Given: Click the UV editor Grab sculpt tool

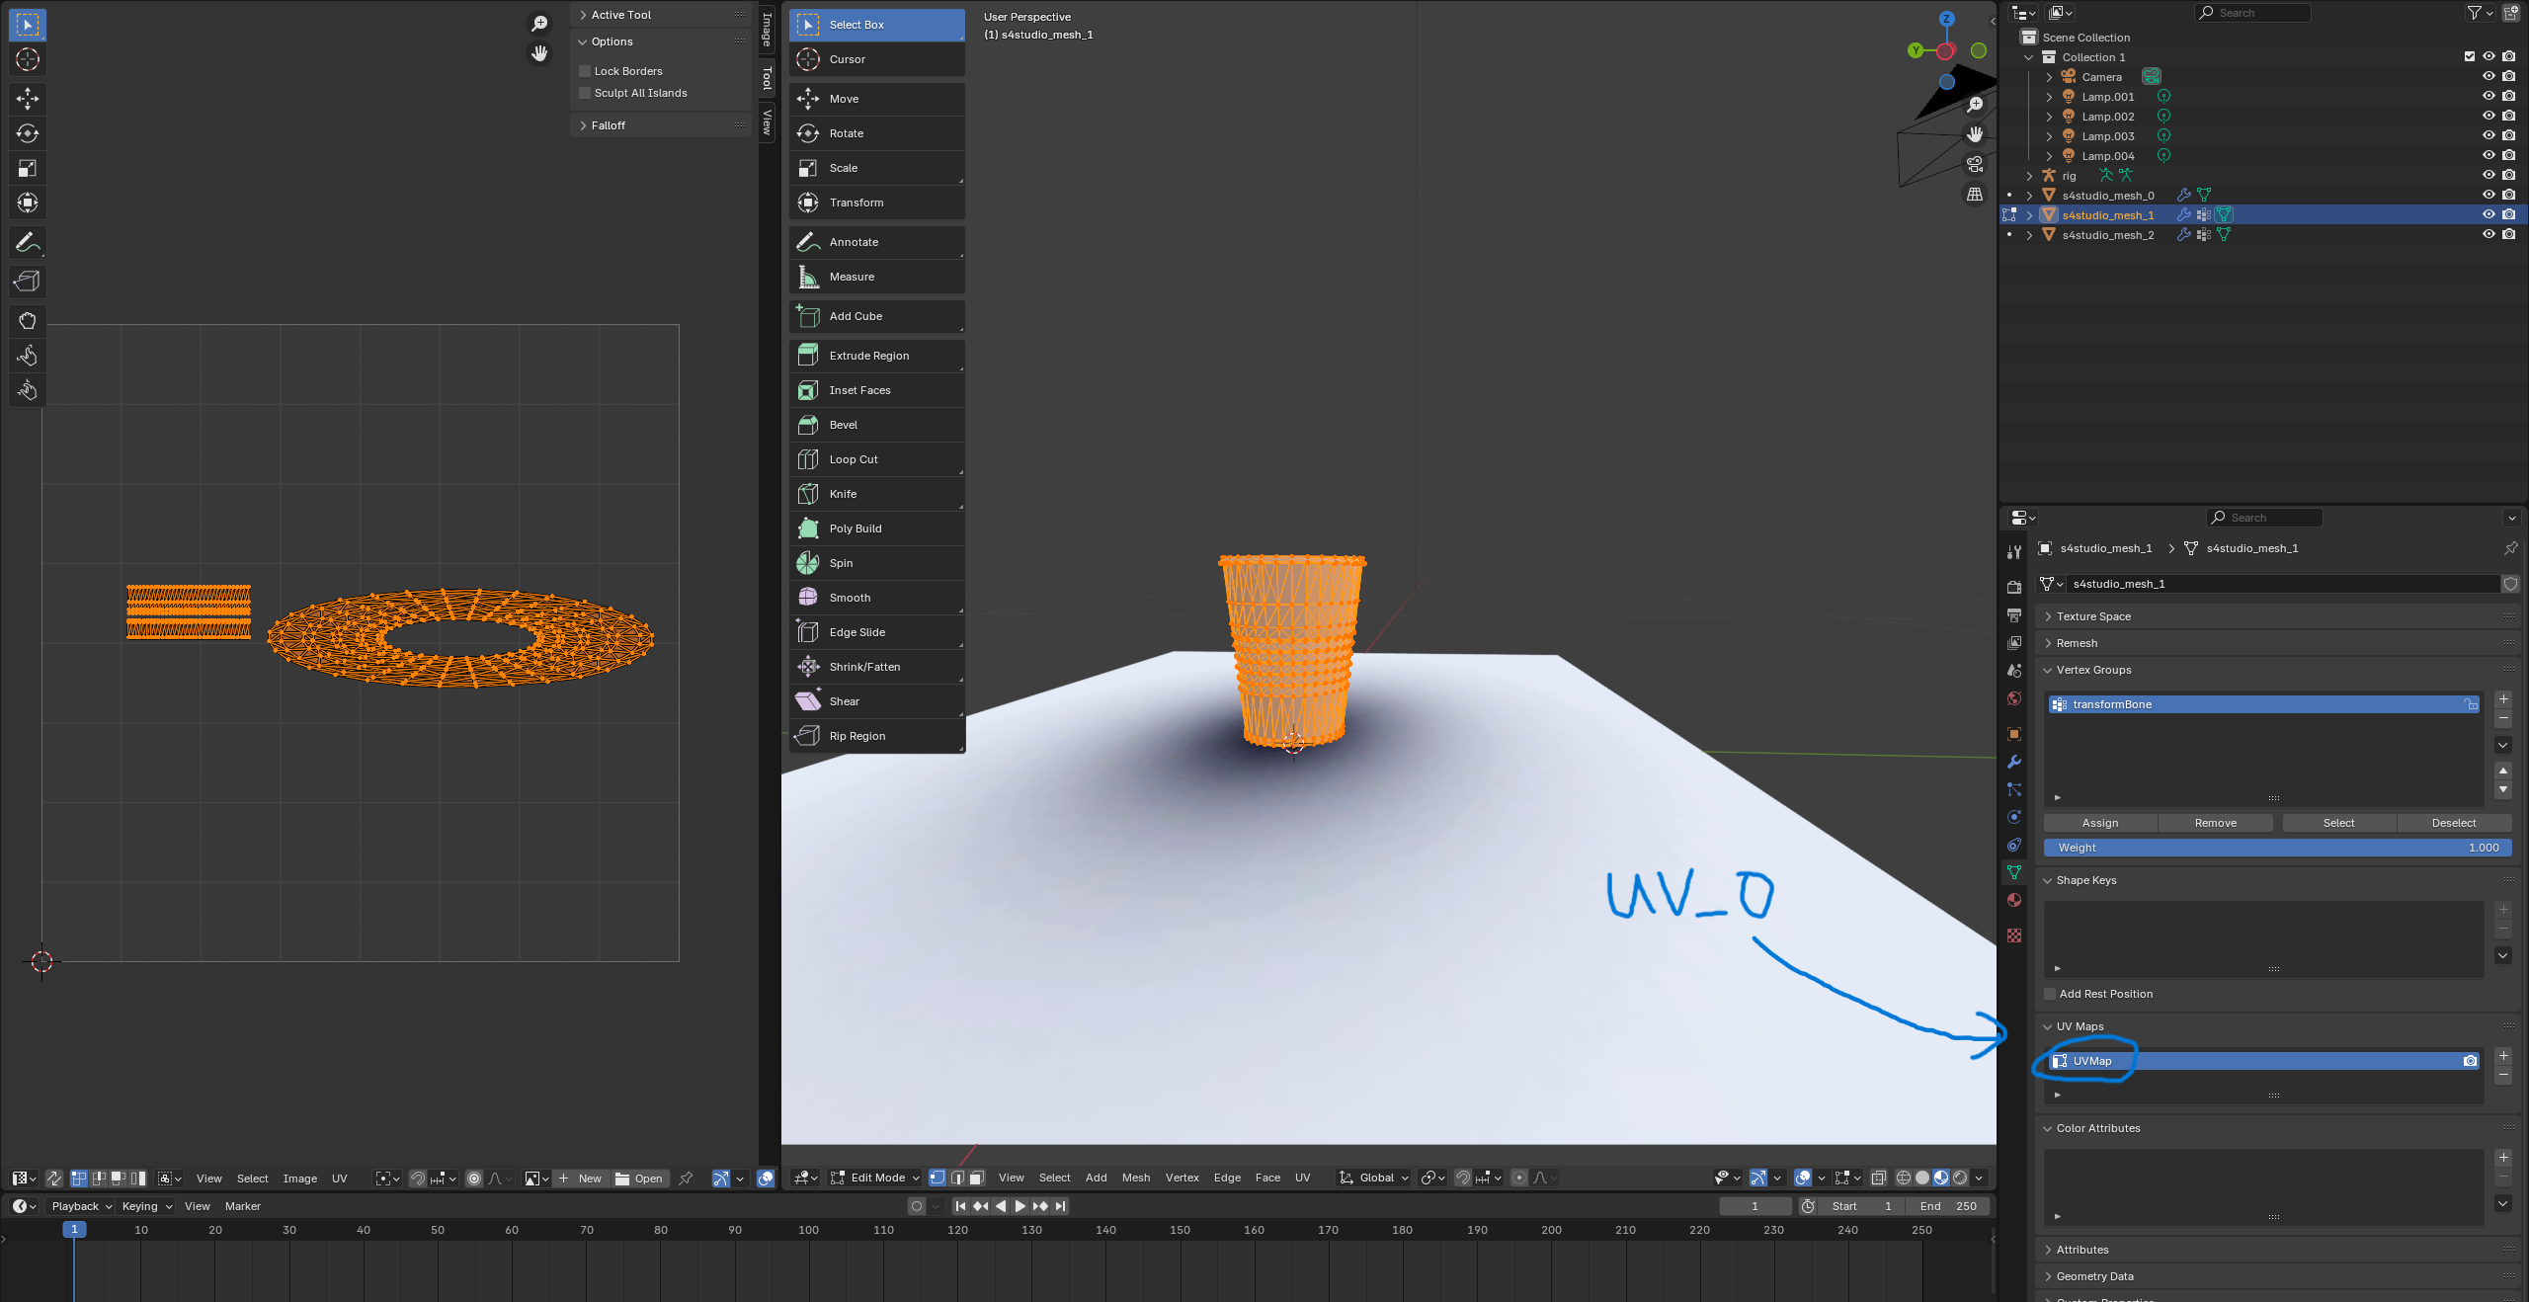Looking at the screenshot, I should pos(27,321).
